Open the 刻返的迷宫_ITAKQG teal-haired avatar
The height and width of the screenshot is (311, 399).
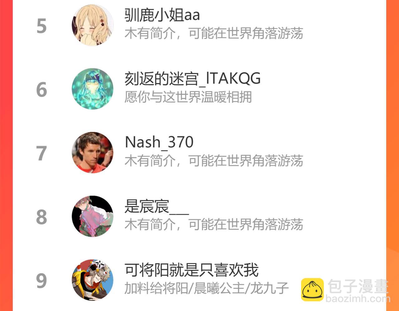tap(93, 89)
